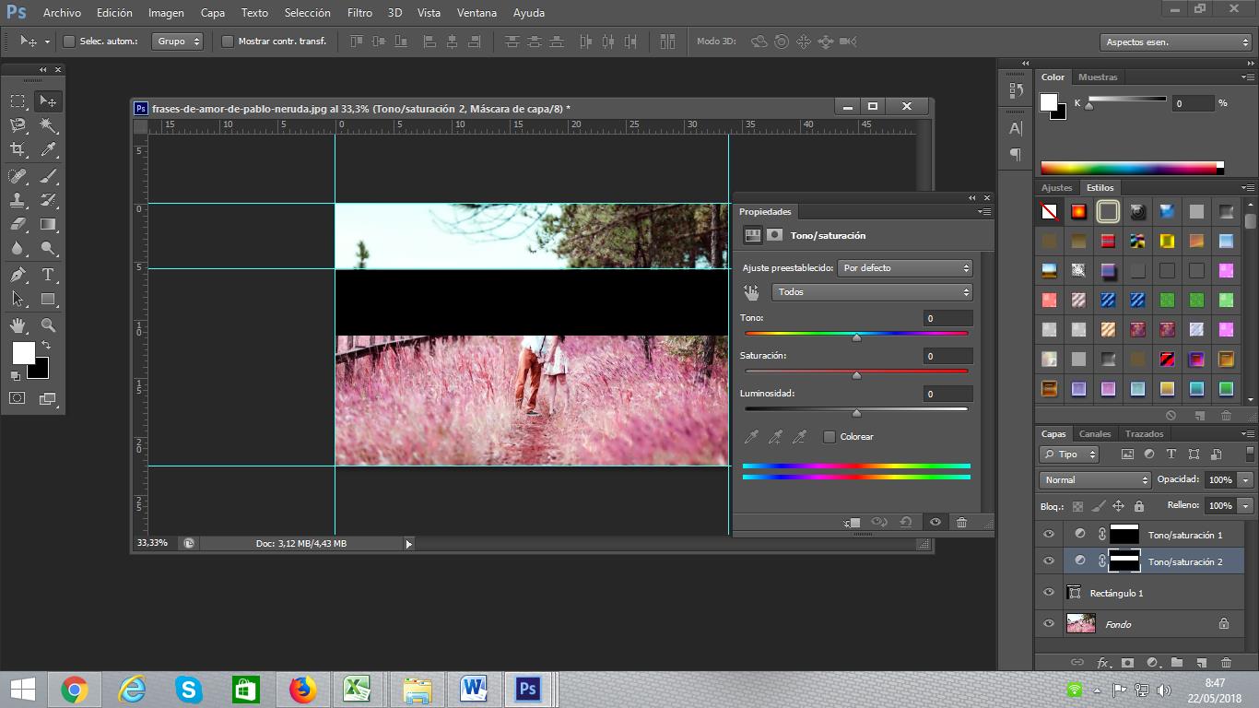Click the Luminosidad value field
This screenshot has width=1259, height=708.
[947, 394]
